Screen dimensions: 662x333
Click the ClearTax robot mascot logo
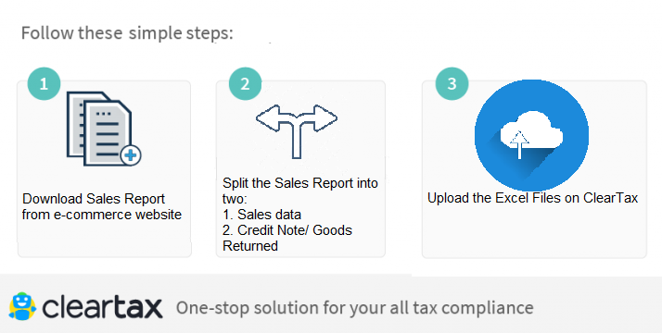click(x=22, y=306)
